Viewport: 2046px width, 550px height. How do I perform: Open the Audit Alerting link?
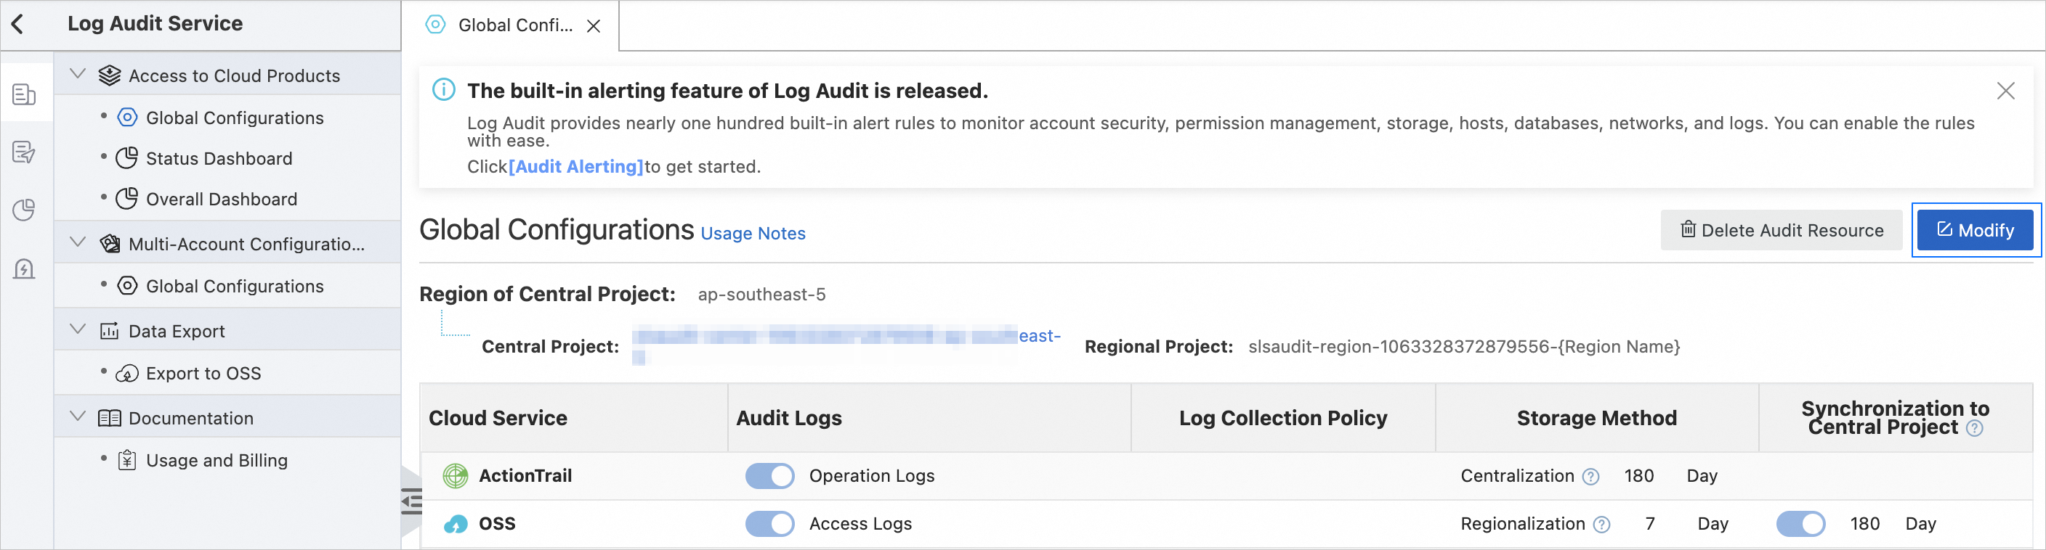[575, 167]
